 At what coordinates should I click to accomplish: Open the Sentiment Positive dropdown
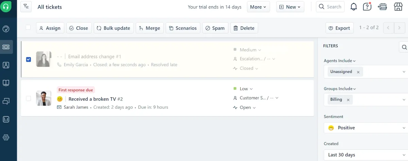[366, 128]
